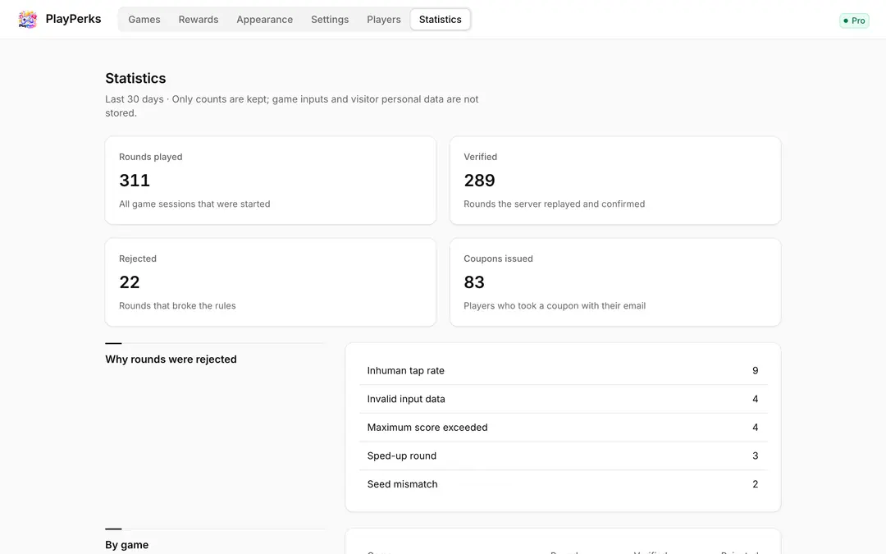Click the PlayPerks logo icon
The width and height of the screenshot is (886, 554).
coord(27,19)
